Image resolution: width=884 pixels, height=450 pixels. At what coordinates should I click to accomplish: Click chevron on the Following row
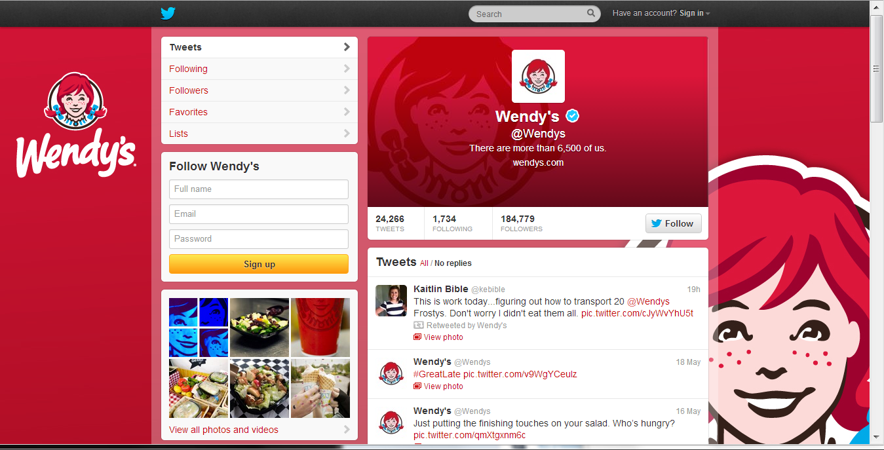tap(347, 69)
